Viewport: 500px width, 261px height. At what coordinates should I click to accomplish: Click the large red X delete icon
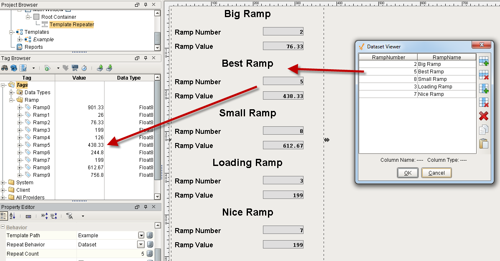coord(484,115)
